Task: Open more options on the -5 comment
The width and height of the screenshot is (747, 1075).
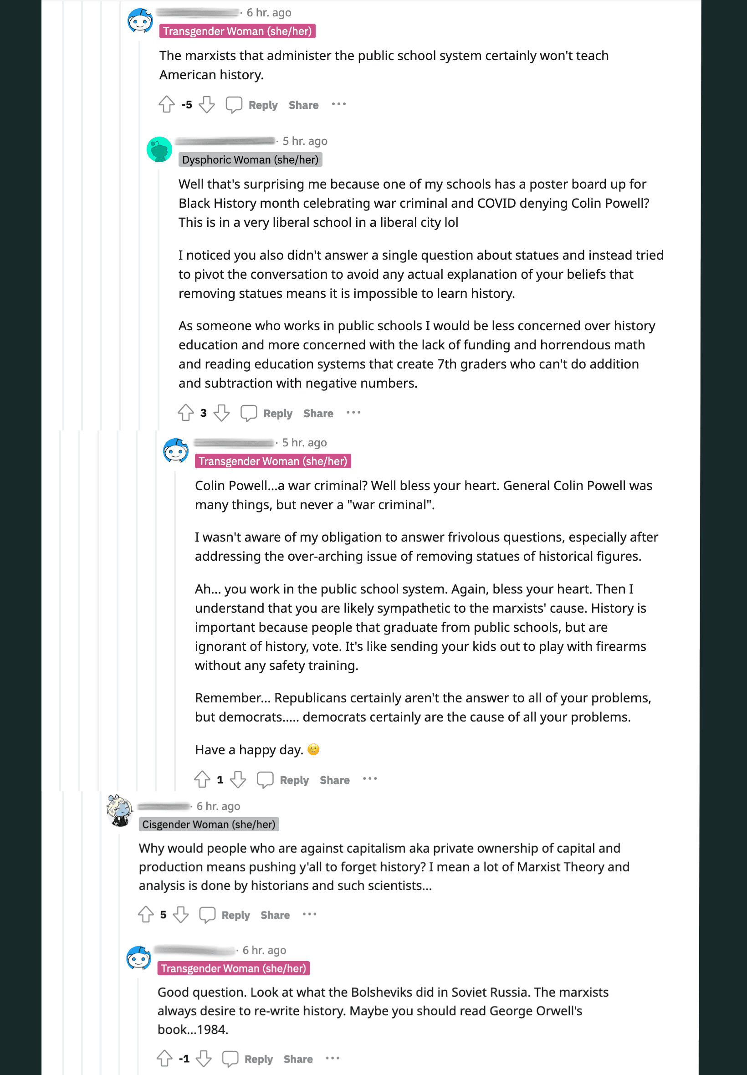Action: pyautogui.click(x=338, y=104)
